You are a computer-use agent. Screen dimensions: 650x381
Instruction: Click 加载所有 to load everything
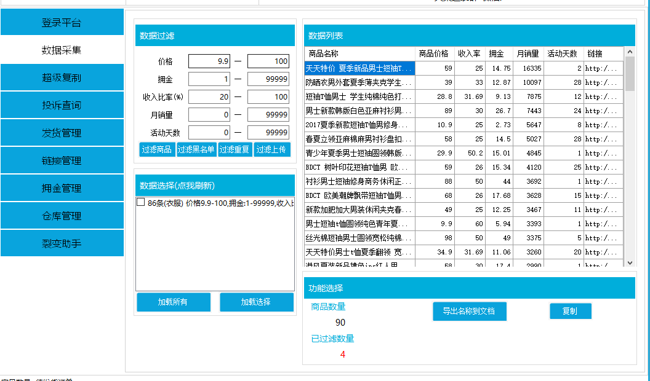(x=173, y=302)
